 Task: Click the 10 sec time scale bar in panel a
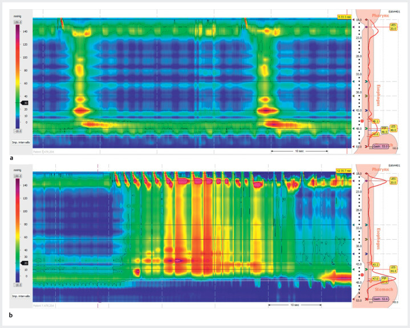click(x=299, y=151)
